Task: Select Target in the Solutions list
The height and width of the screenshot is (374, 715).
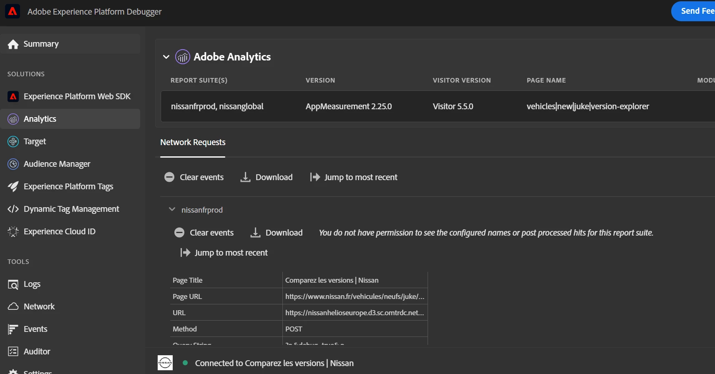Action: pyautogui.click(x=70, y=141)
